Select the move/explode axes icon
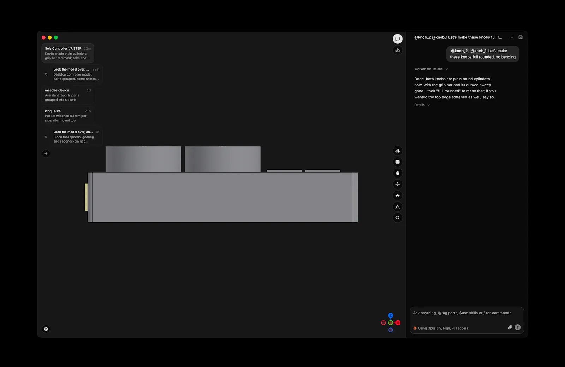Image resolution: width=565 pixels, height=367 pixels. point(398,184)
